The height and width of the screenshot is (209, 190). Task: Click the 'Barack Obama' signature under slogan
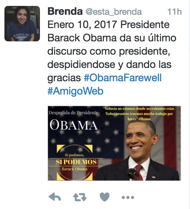pos(75,169)
